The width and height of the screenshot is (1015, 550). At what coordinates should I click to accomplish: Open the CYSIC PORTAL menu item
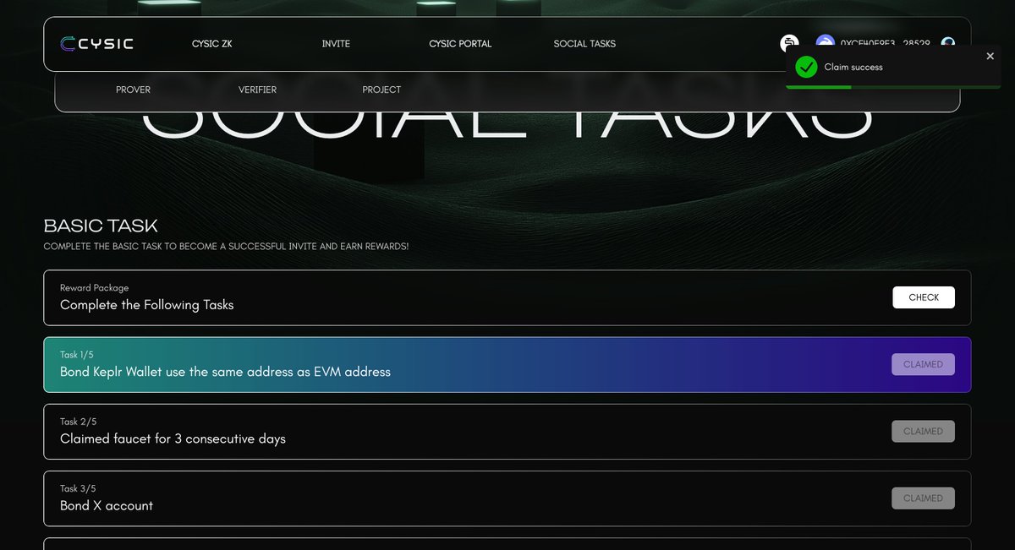click(x=460, y=44)
